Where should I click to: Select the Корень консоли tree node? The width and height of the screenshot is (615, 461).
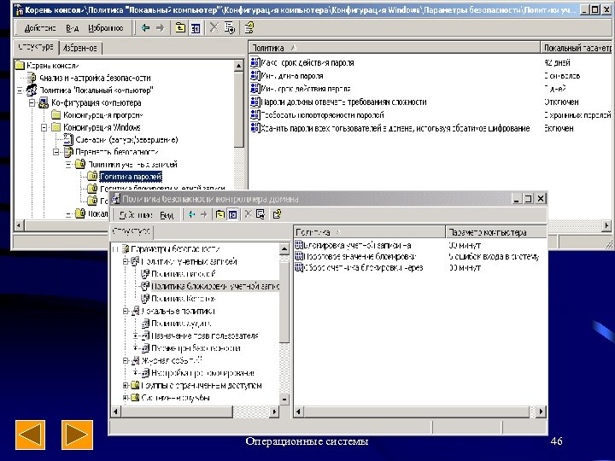pos(53,66)
